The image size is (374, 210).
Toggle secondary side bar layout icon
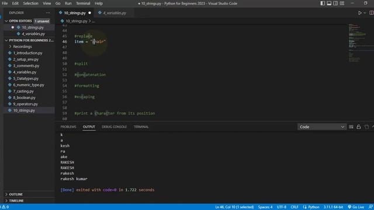pyautogui.click(x=335, y=3)
